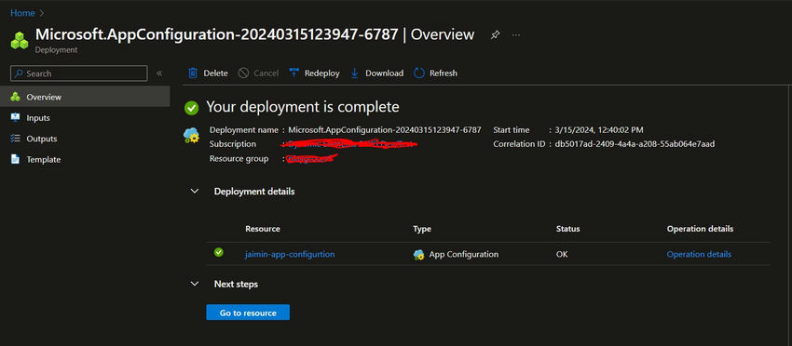Click the Redeploy toolbar button
Screen dimensions: 792x346
click(x=314, y=73)
